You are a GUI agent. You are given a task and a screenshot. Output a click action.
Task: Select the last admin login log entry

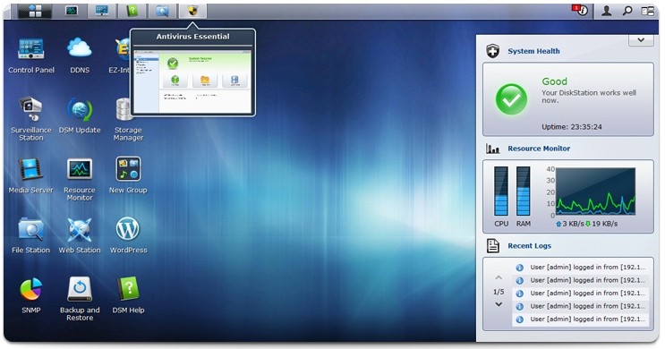tap(581, 319)
